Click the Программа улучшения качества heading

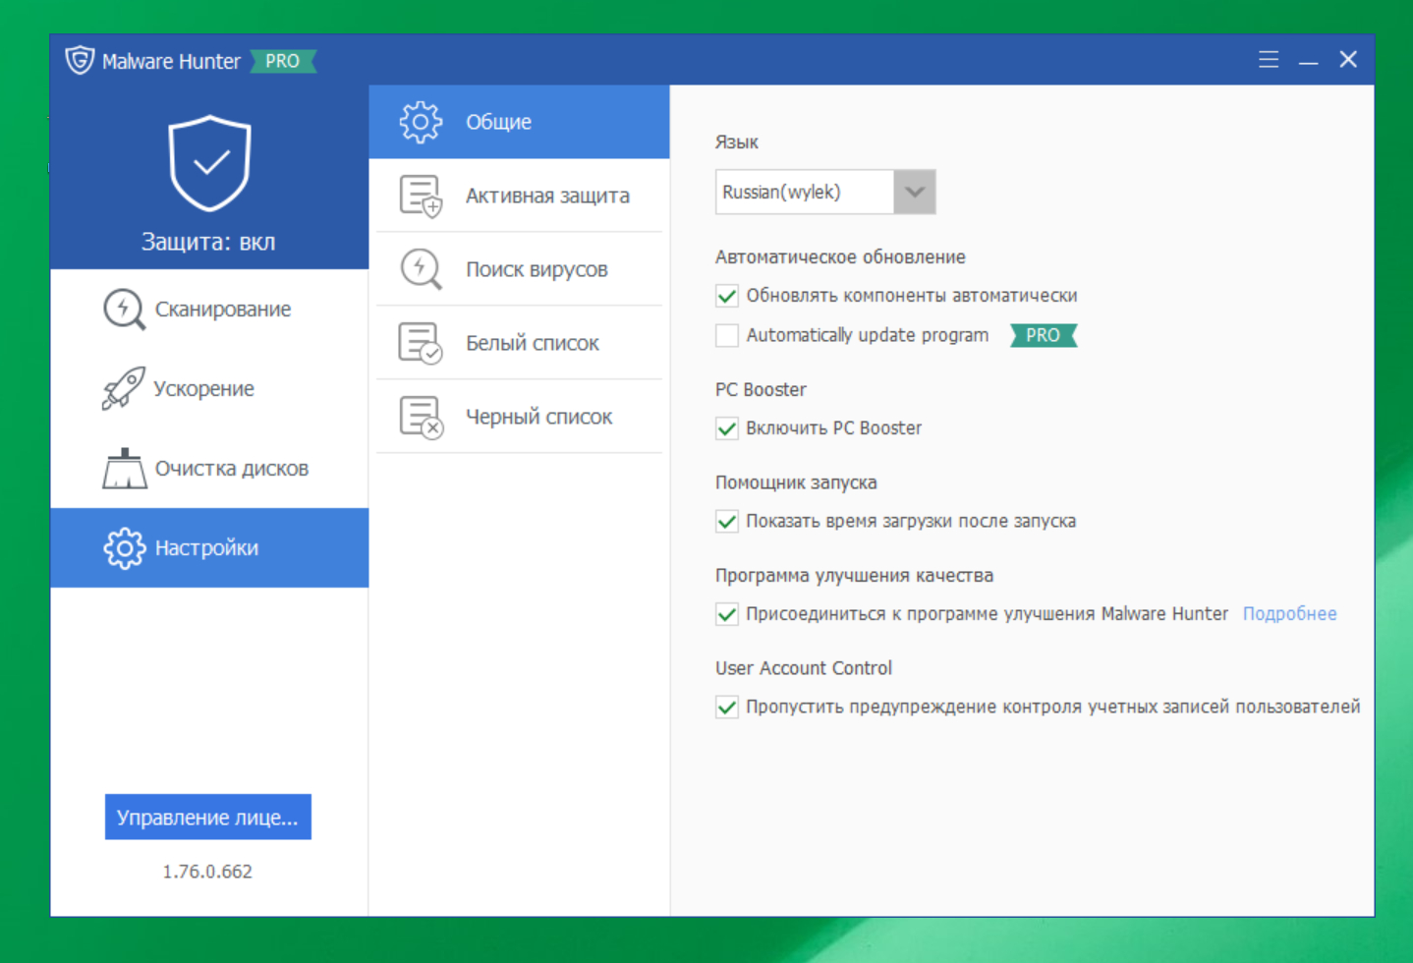pyautogui.click(x=854, y=576)
